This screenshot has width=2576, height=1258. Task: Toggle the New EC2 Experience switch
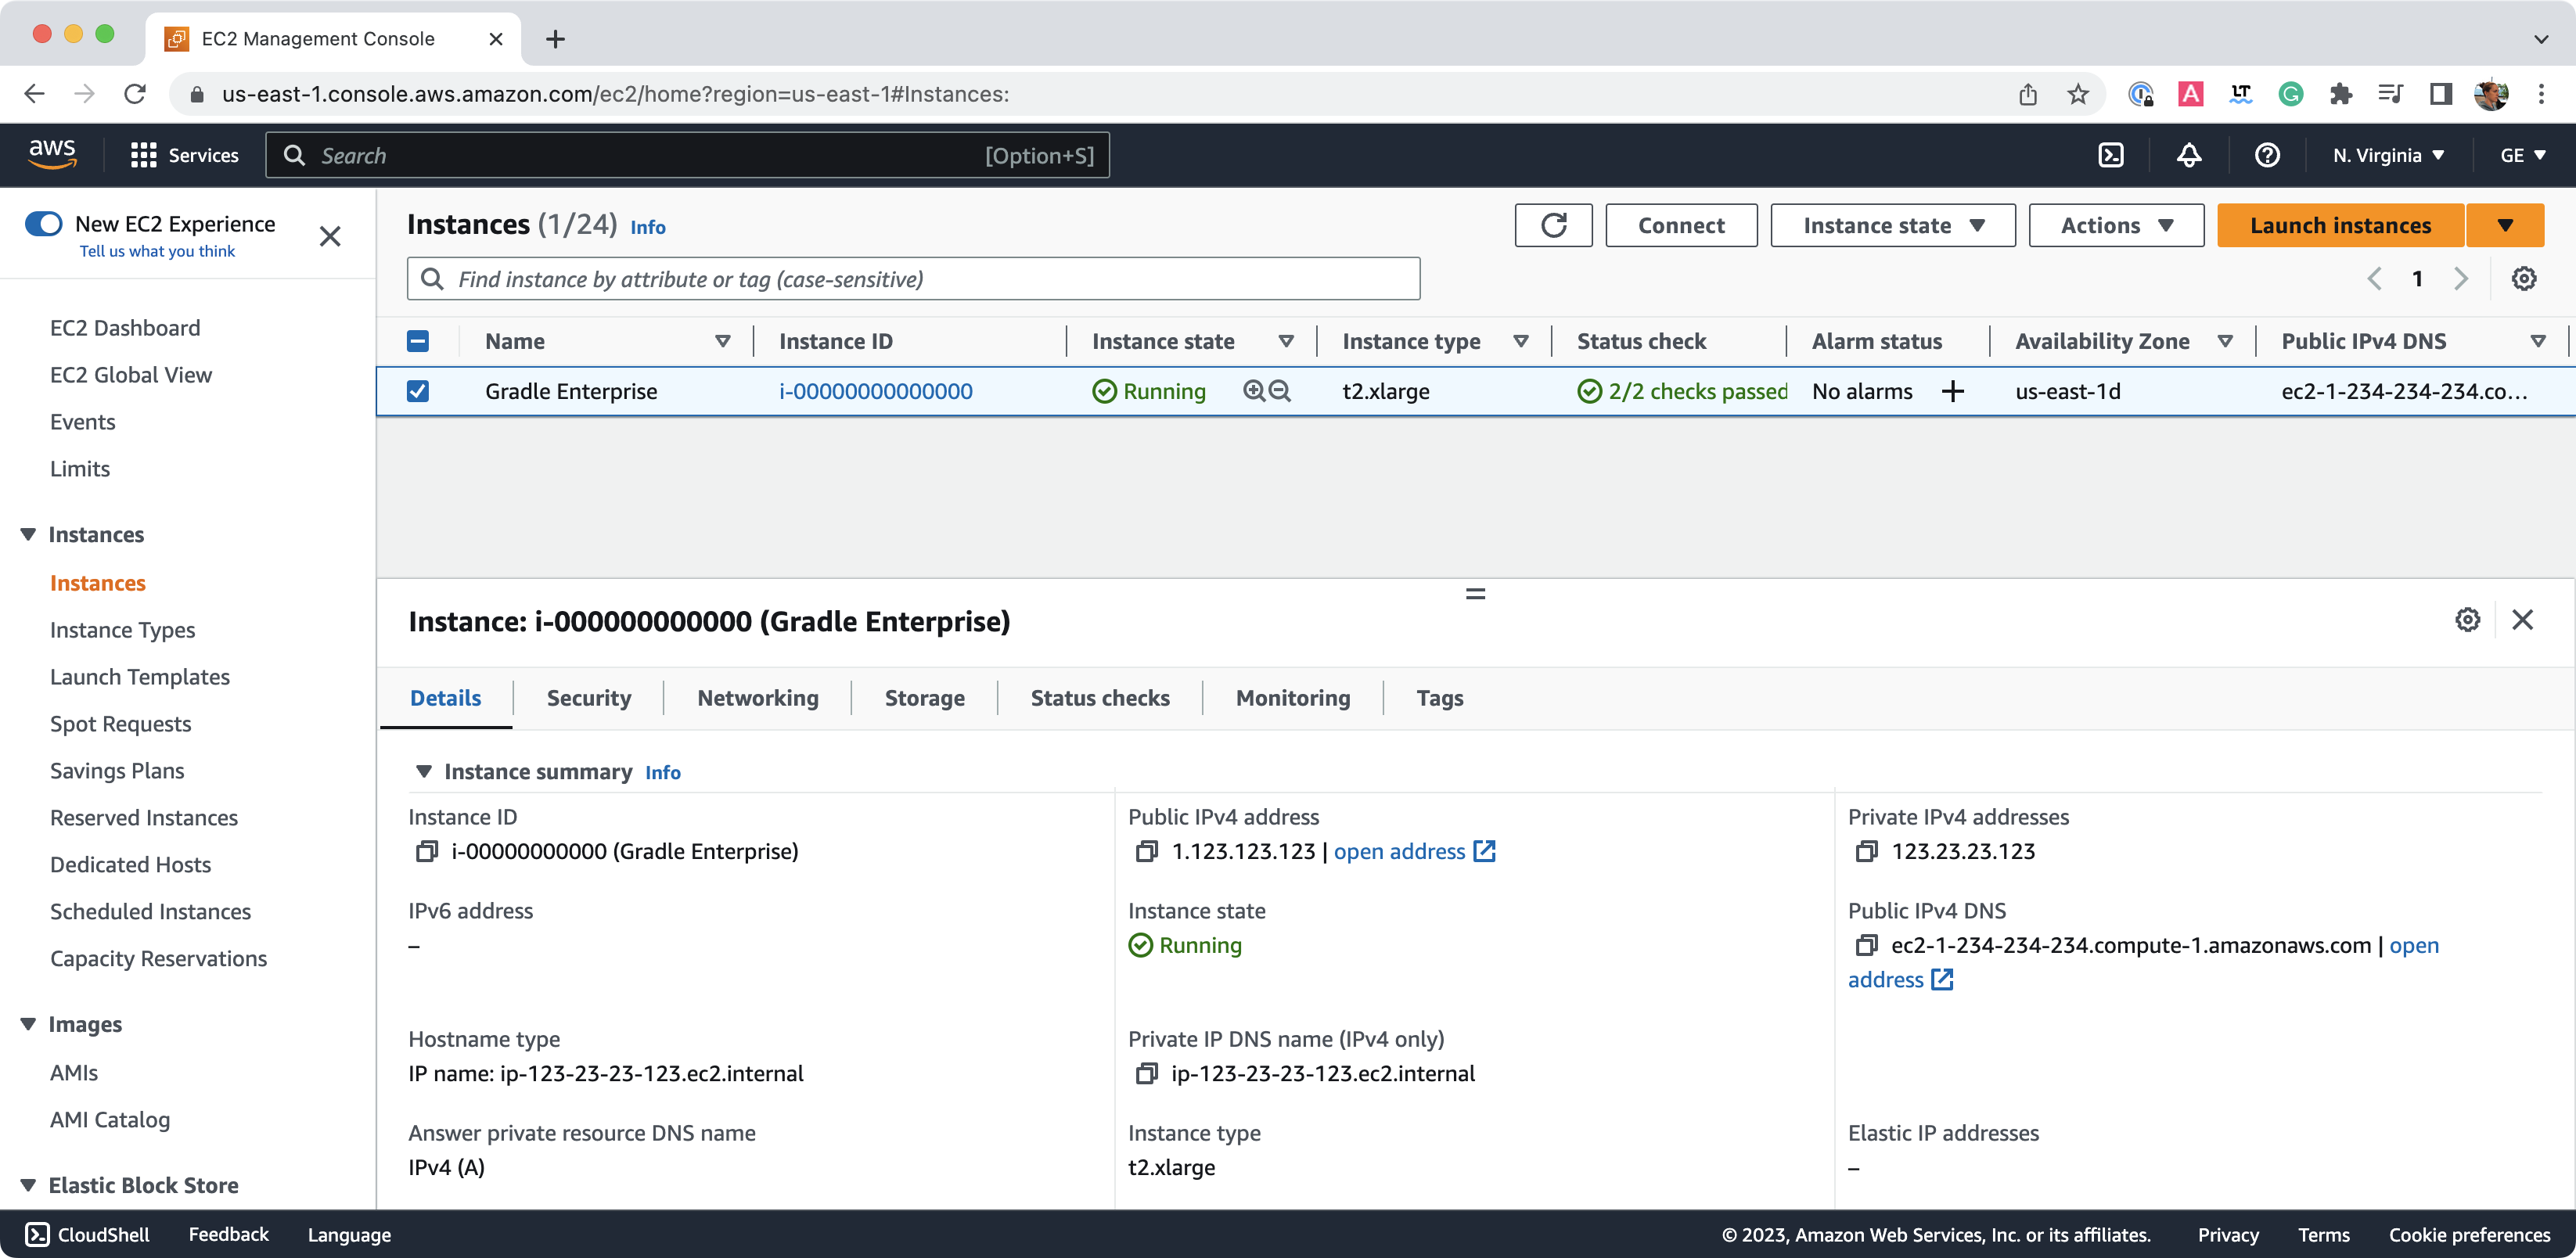[x=44, y=223]
